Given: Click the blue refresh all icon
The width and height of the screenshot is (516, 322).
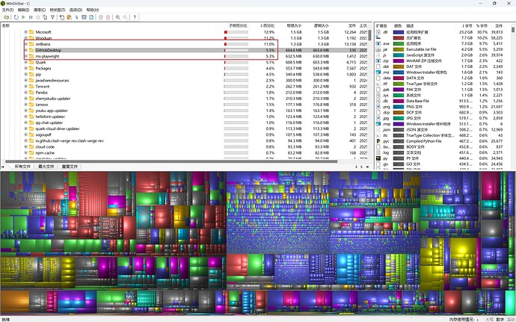Looking at the screenshot, I should [16, 17].
